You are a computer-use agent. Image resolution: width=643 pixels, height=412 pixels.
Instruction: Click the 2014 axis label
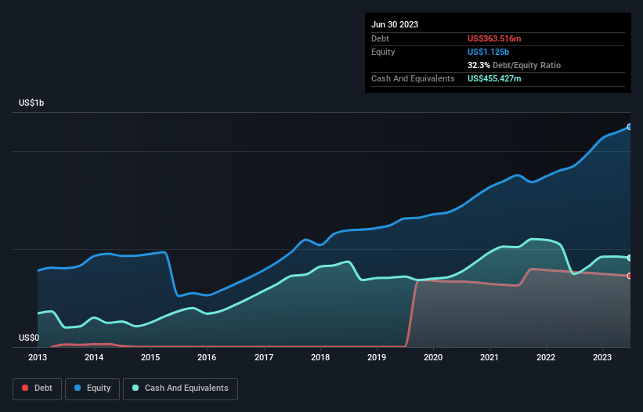pos(94,357)
